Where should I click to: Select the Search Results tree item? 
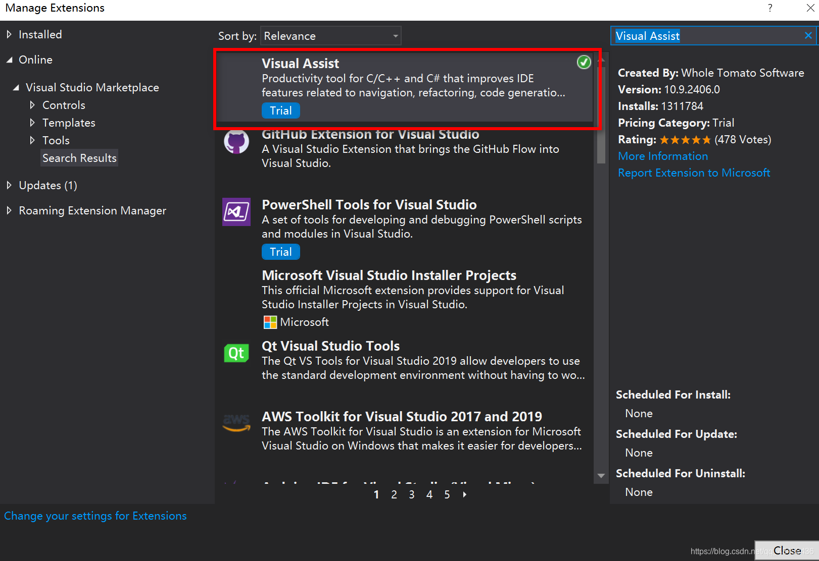click(79, 158)
